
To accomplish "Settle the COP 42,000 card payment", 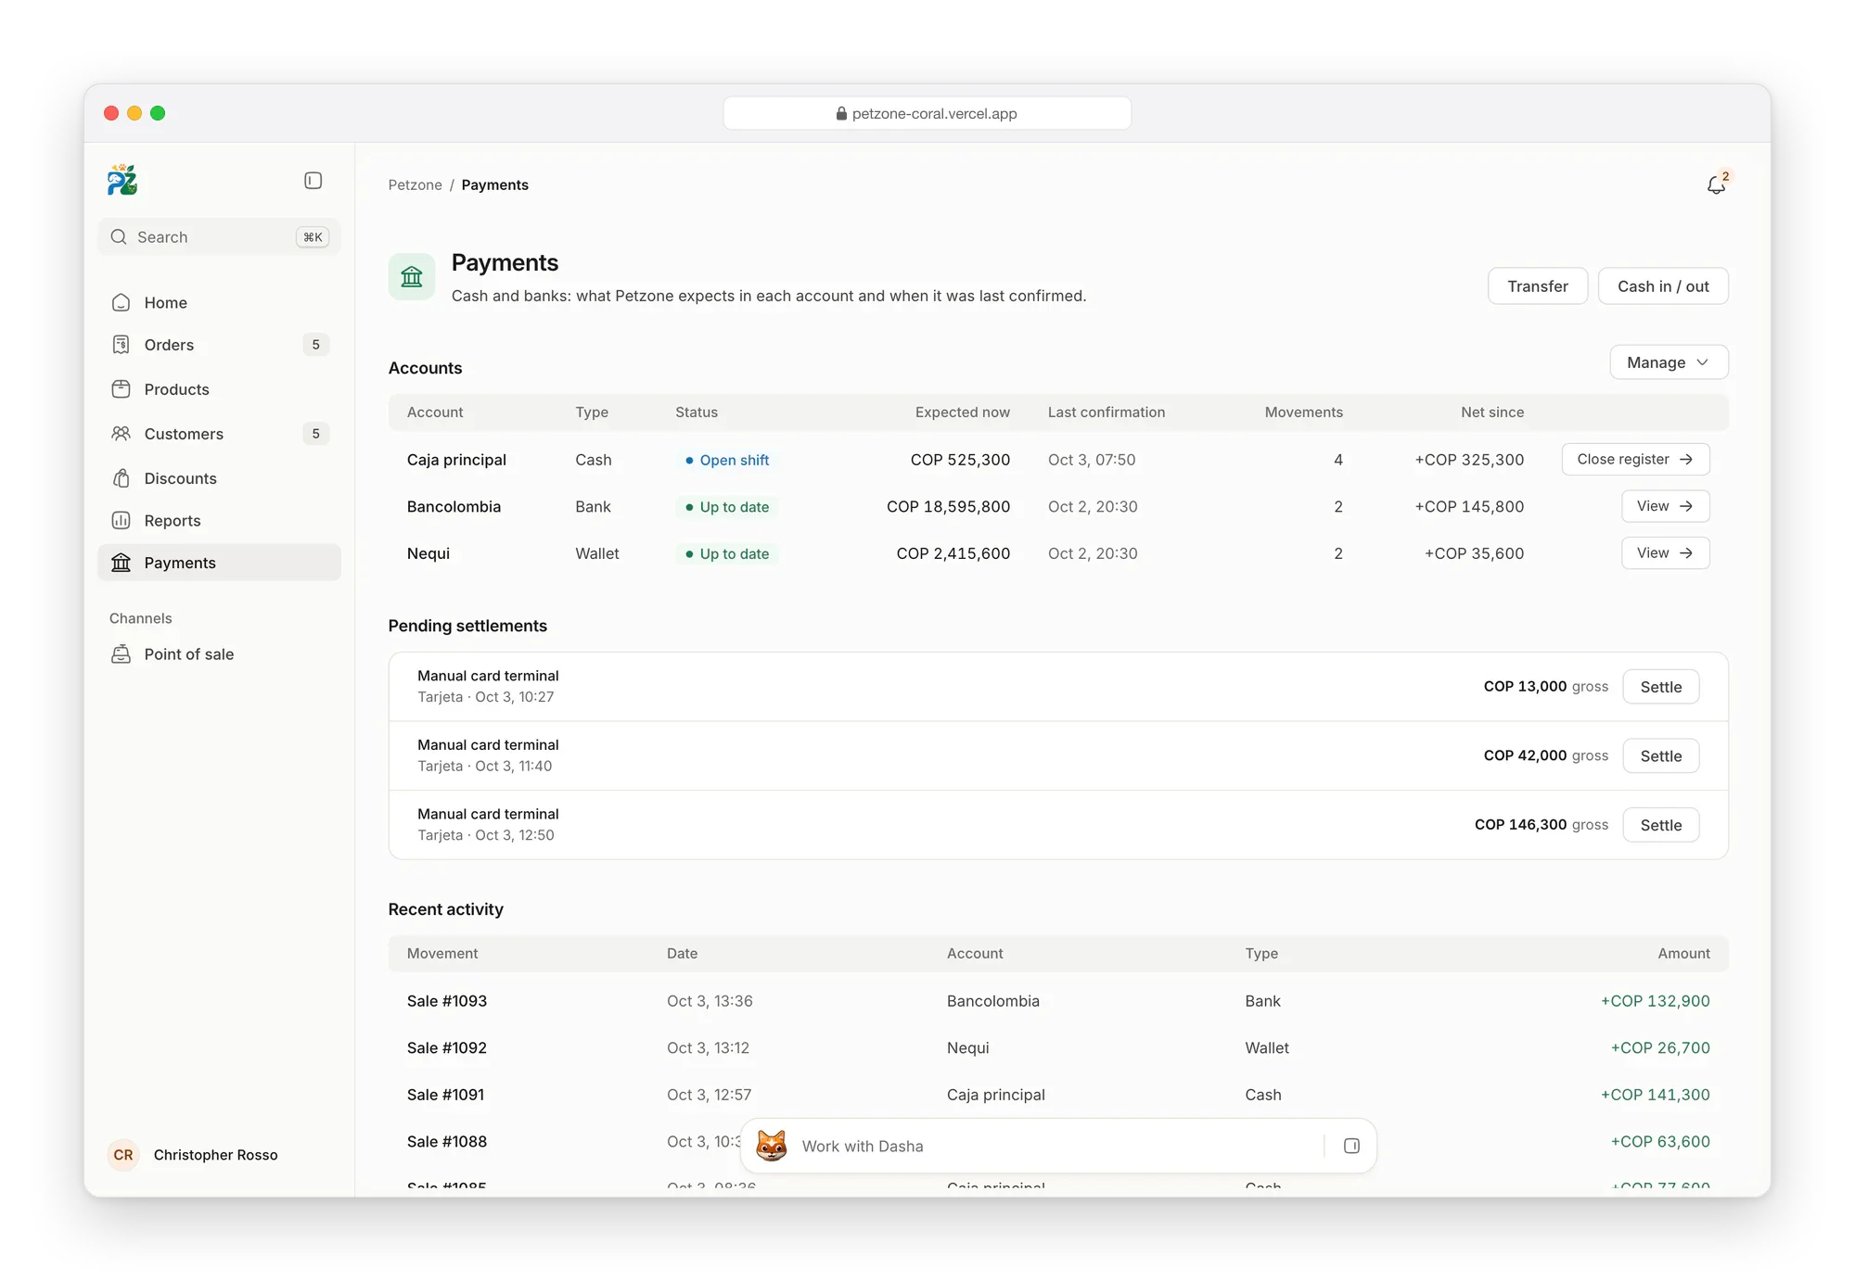I will click(1660, 756).
